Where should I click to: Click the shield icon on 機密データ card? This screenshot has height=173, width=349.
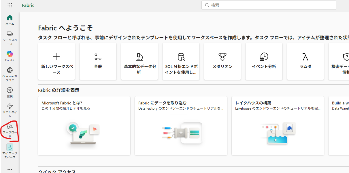[346, 57]
